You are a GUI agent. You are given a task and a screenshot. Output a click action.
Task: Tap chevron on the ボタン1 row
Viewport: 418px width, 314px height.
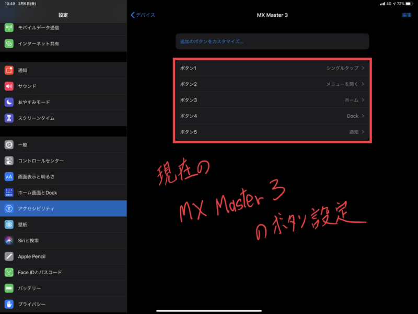363,68
